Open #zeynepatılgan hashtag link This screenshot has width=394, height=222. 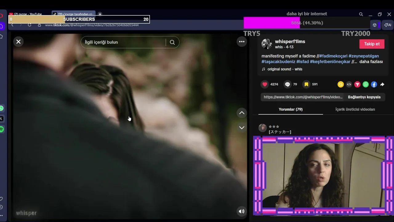click(364, 56)
